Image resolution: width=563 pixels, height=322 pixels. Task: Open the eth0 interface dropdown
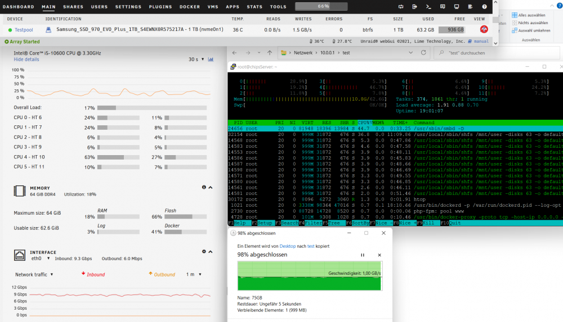pos(40,258)
